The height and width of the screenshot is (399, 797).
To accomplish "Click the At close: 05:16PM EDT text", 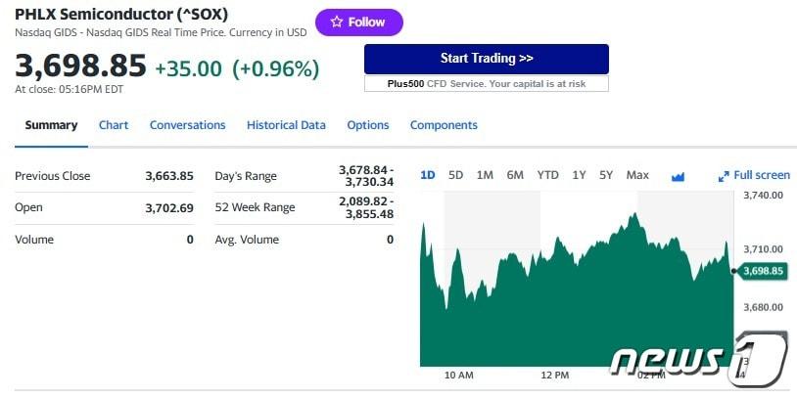I will [x=70, y=89].
